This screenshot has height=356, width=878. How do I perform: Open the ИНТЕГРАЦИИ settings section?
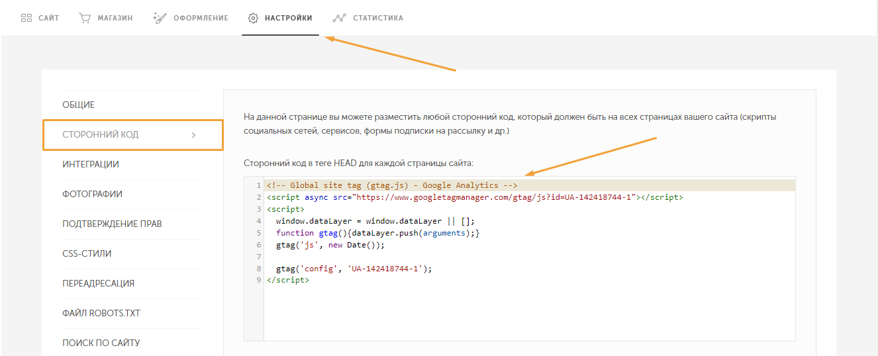pos(91,164)
